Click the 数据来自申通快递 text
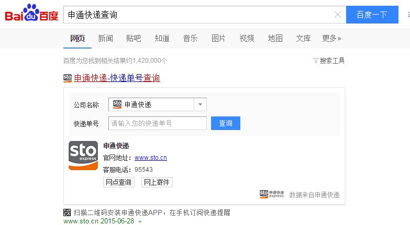This screenshot has width=410, height=225. [x=314, y=195]
